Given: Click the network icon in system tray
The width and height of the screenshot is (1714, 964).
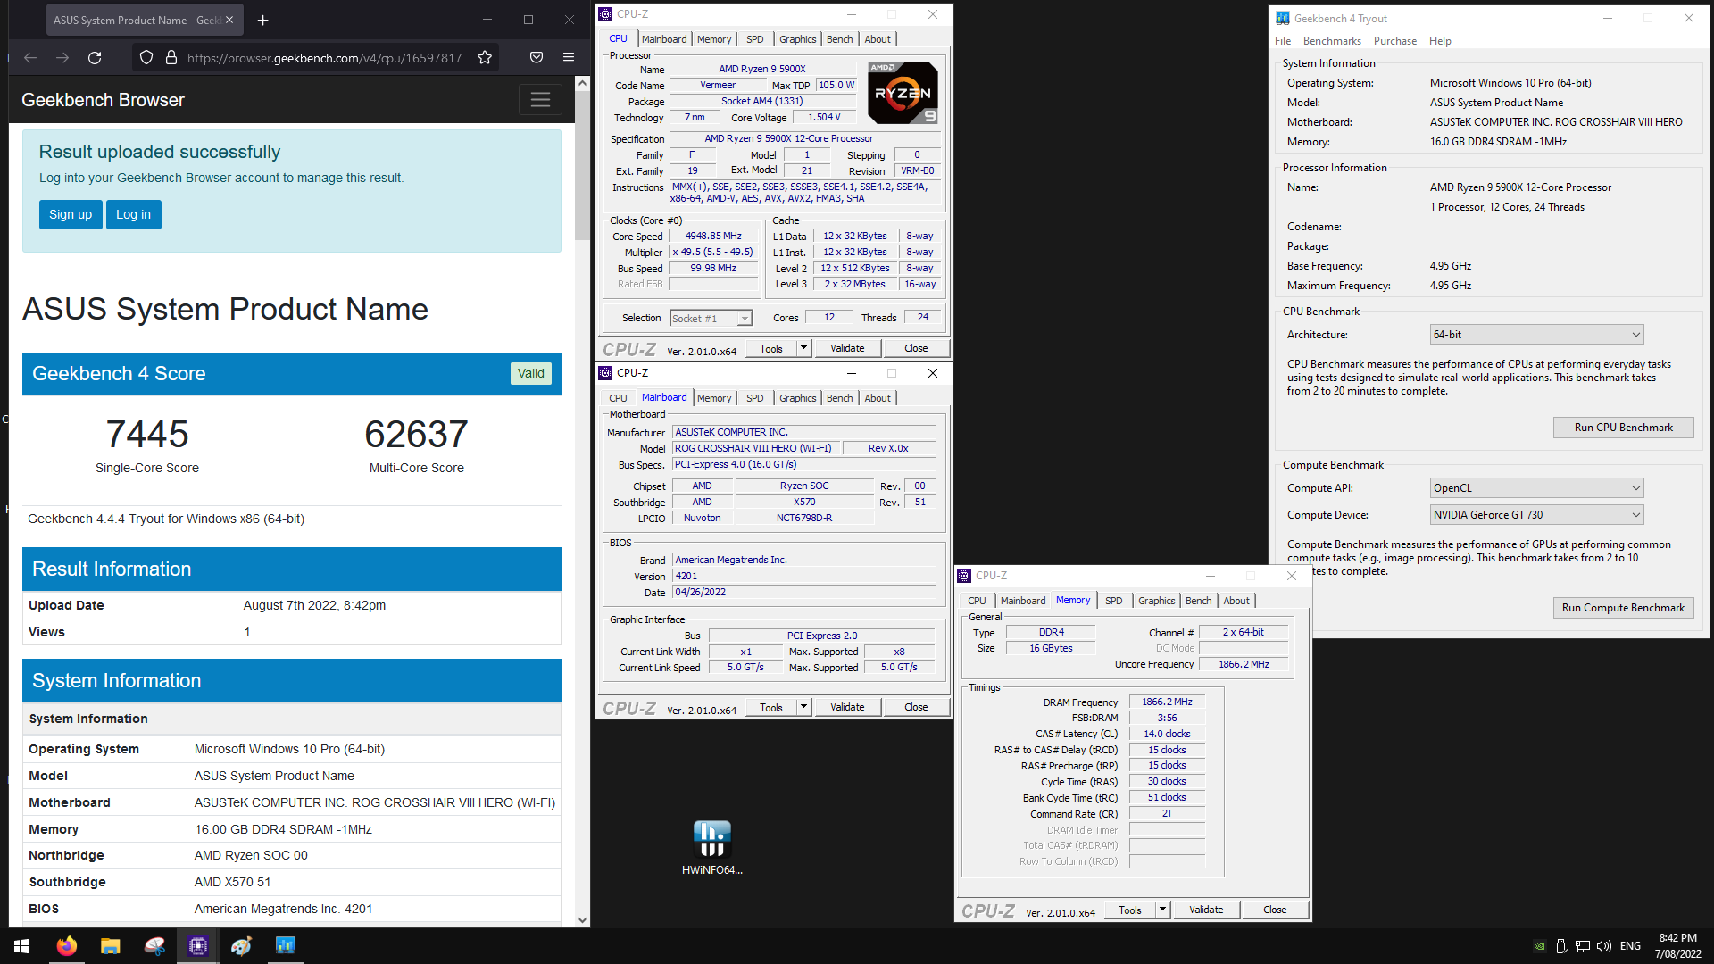Looking at the screenshot, I should point(1583,946).
